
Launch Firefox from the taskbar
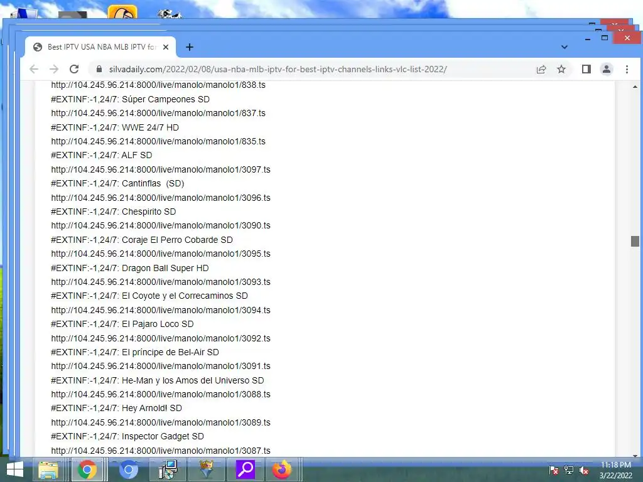[282, 469]
